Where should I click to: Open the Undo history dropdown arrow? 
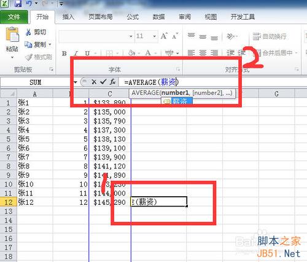click(x=36, y=4)
